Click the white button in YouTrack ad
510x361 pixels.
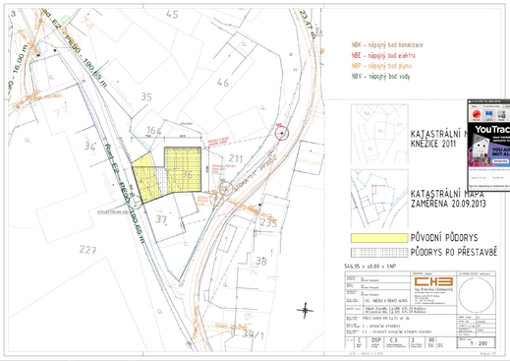coord(501,161)
